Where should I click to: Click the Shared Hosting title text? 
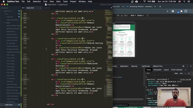95,43
